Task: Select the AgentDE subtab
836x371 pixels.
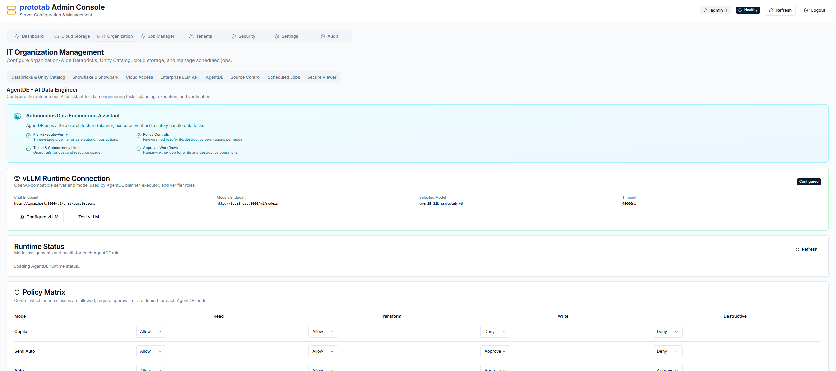Action: (214, 77)
